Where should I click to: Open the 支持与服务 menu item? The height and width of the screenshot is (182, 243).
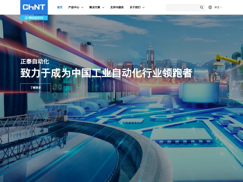pyautogui.click(x=117, y=7)
